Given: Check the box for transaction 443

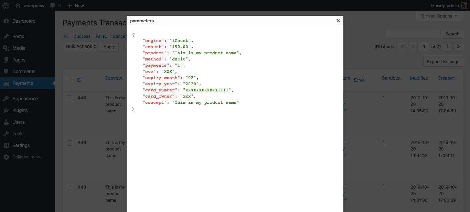Looking at the screenshot, I should click(70, 187).
